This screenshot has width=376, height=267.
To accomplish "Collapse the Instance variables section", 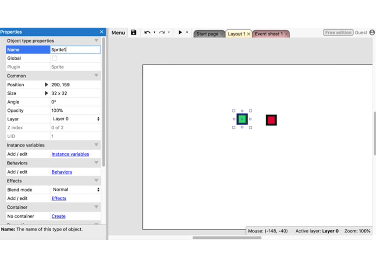I will pos(96,145).
